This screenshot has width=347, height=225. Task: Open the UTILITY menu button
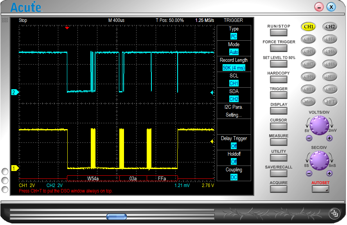(x=279, y=158)
